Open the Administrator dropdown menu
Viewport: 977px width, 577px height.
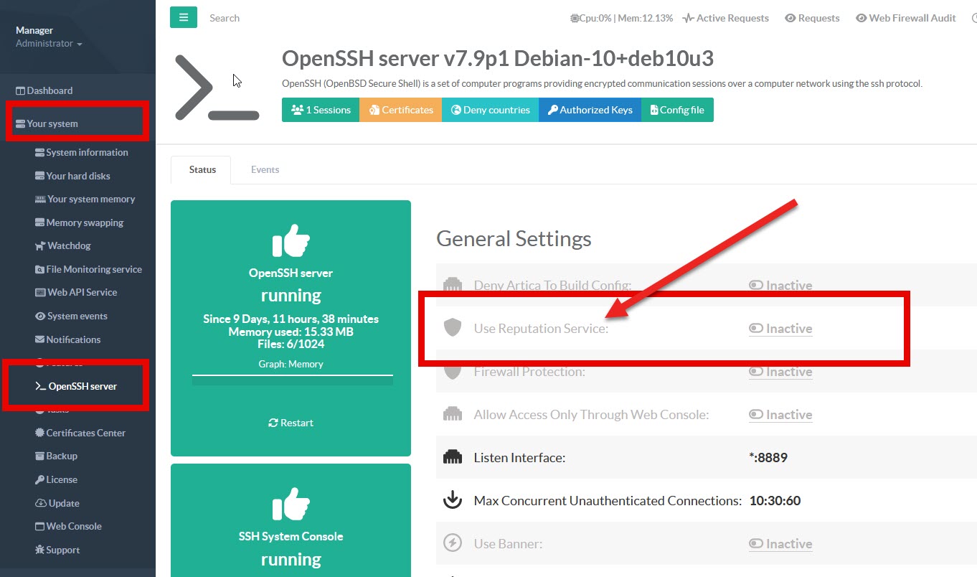[x=49, y=44]
